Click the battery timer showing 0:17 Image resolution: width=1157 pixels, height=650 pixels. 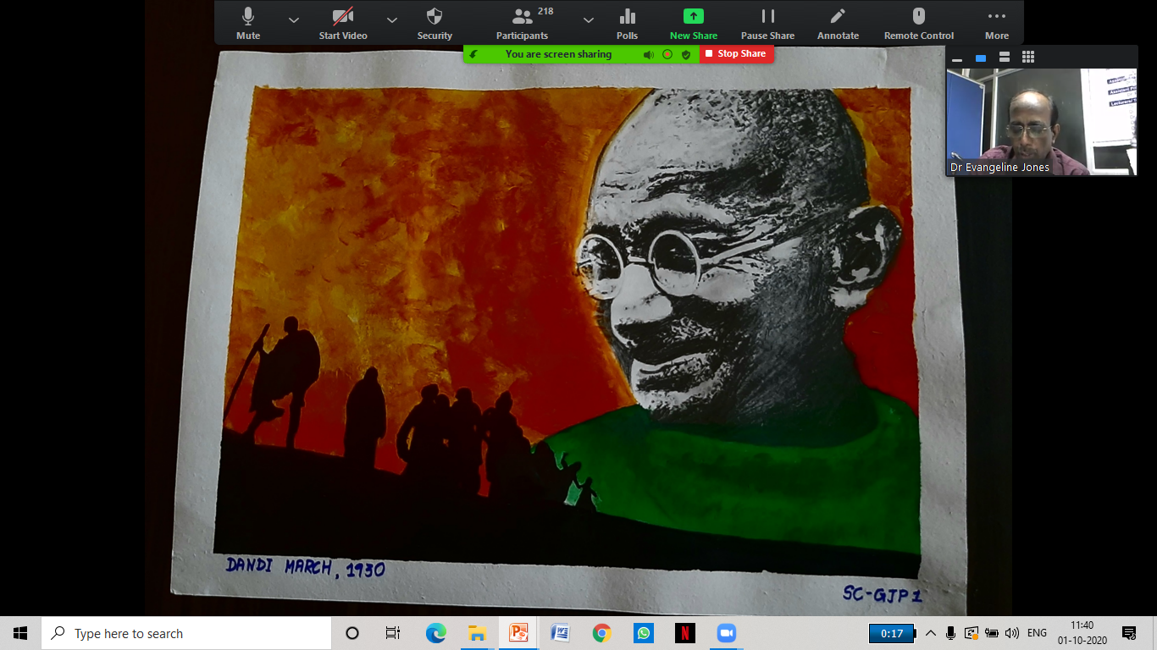[892, 633]
